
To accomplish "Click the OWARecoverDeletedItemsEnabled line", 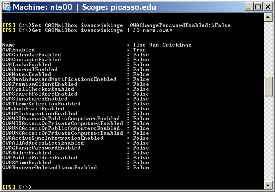I will pyautogui.click(x=76, y=167).
